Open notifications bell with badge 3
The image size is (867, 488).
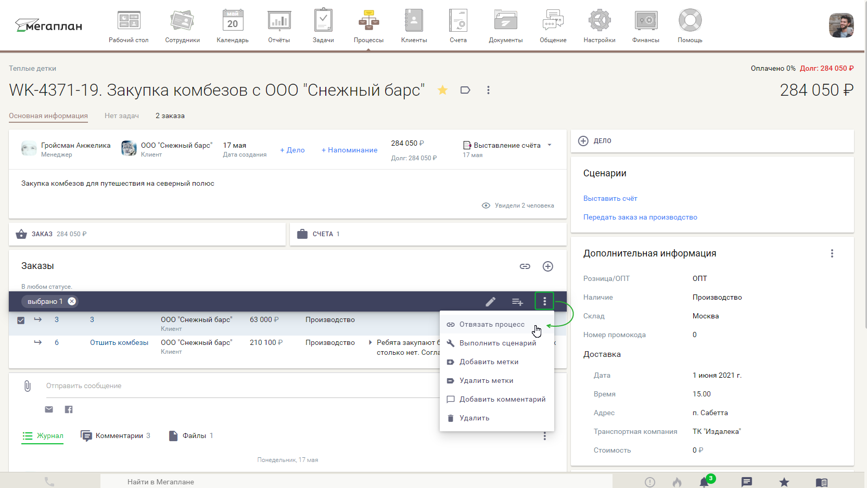(705, 482)
